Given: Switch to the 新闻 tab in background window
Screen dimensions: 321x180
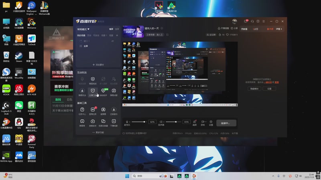Looking at the screenshot, I should tap(58, 100).
